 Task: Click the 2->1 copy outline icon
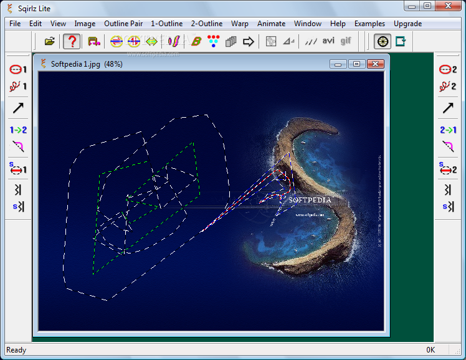(x=448, y=130)
